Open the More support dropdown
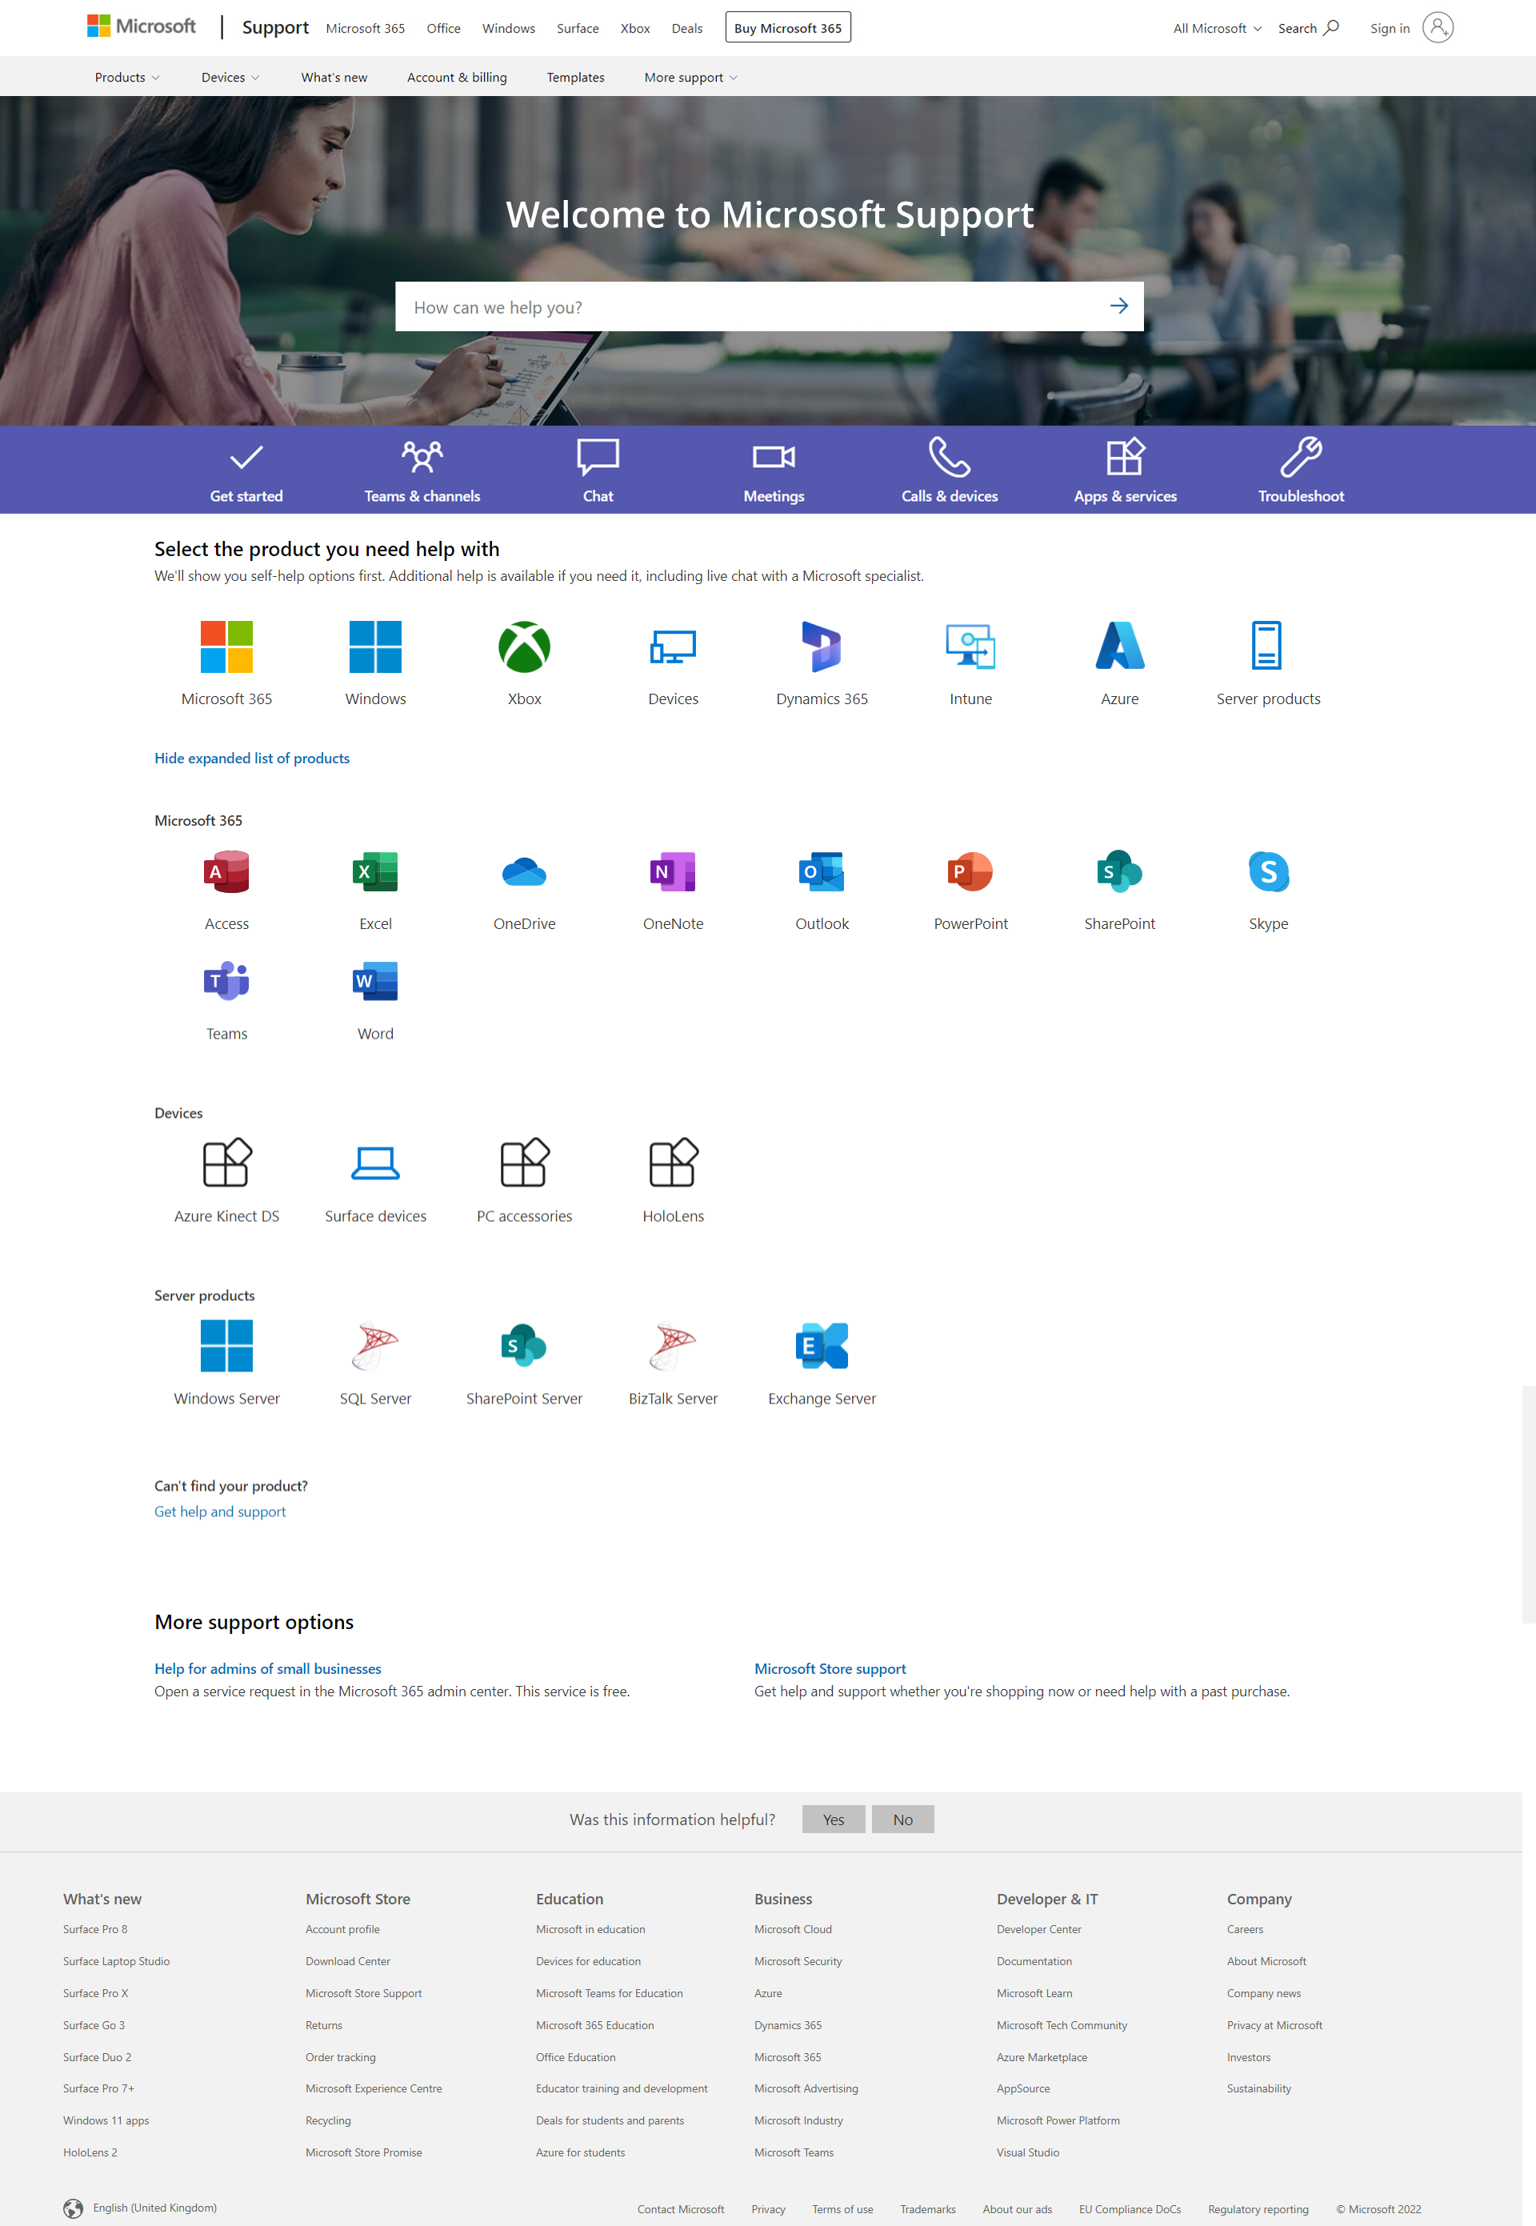Viewport: 1536px width, 2226px height. [690, 77]
